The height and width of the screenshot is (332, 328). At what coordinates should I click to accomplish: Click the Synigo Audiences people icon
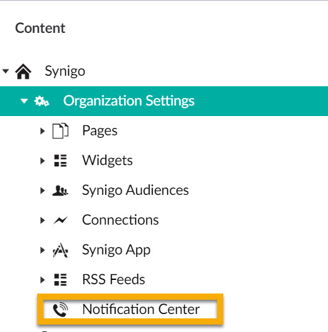[60, 191]
